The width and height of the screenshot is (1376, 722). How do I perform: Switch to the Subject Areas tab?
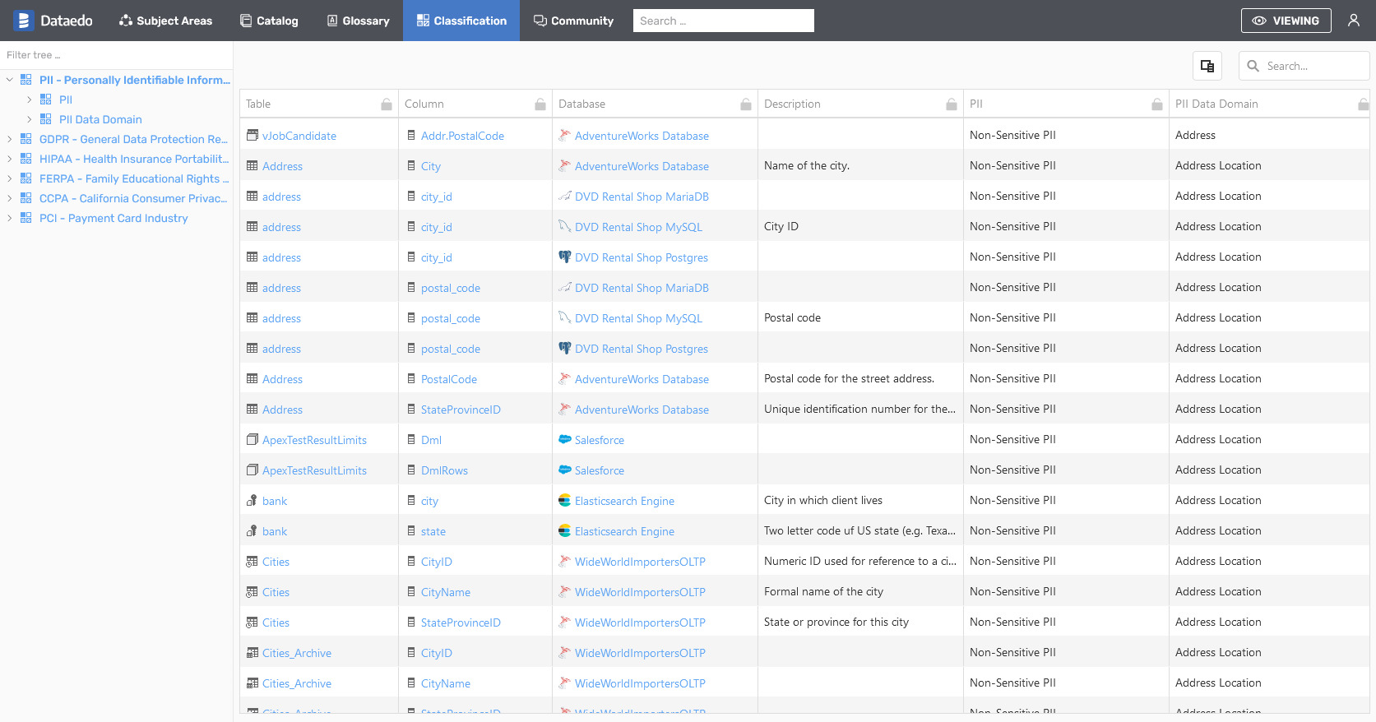click(x=165, y=21)
